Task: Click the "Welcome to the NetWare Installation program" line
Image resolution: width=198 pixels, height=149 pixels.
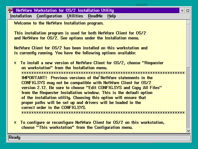Action: 59,23
